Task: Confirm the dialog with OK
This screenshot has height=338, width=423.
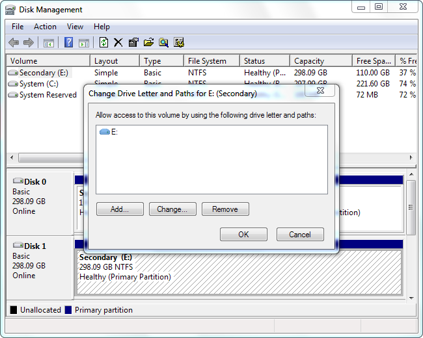Action: tap(243, 234)
